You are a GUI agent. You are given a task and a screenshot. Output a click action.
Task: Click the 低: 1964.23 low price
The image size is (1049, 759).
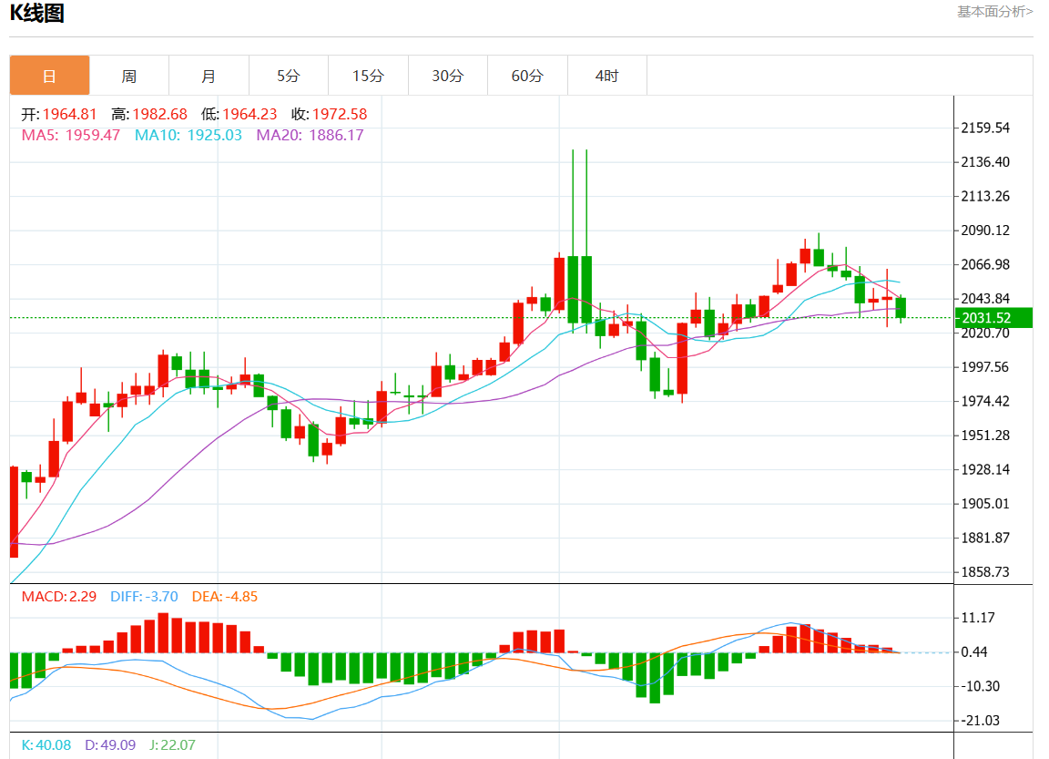coord(239,115)
